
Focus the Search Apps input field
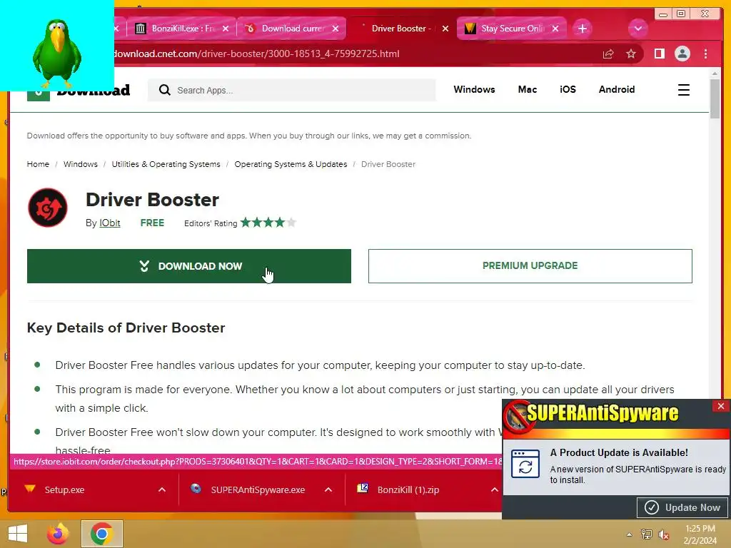(x=292, y=90)
